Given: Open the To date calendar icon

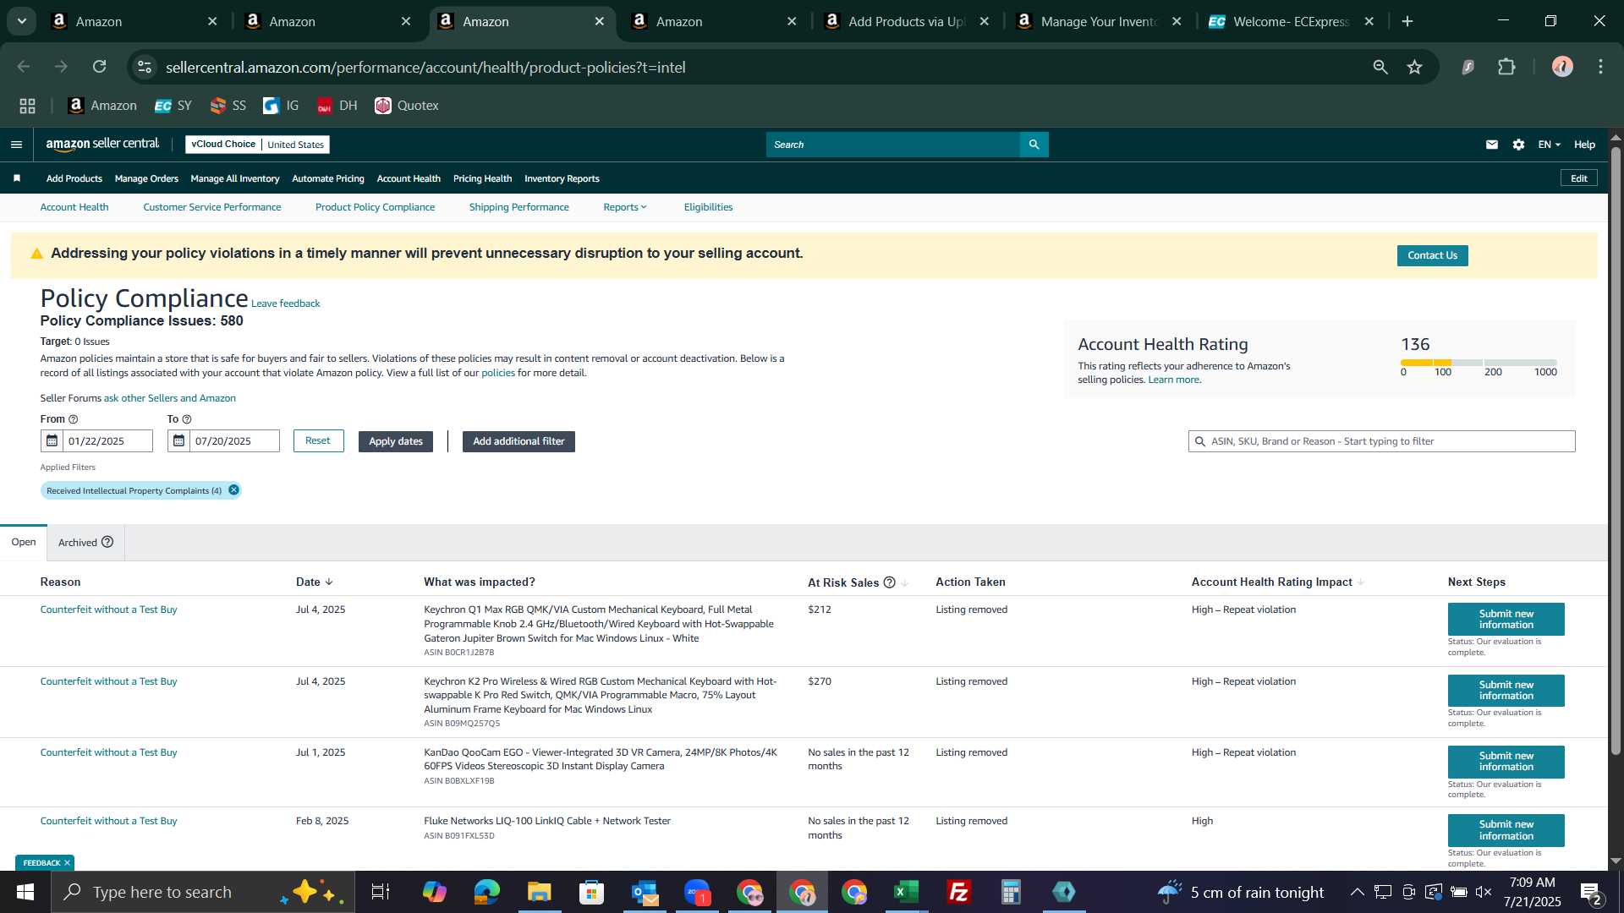Looking at the screenshot, I should (x=178, y=440).
